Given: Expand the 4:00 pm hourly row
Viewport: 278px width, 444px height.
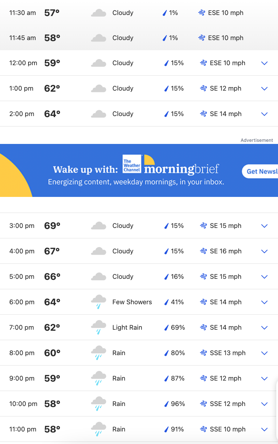Looking at the screenshot, I should [x=264, y=251].
